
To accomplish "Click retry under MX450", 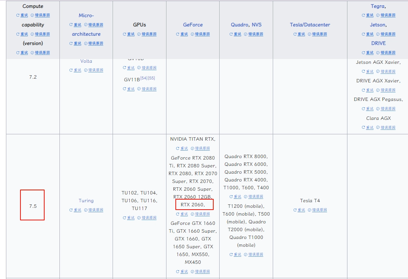I will pos(182,272).
